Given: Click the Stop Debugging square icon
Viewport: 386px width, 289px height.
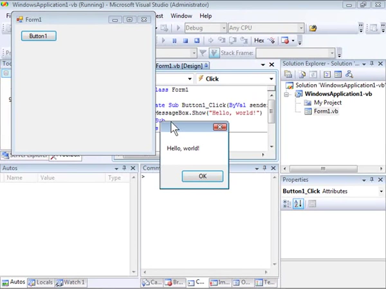Looking at the screenshot, I should [x=185, y=40].
